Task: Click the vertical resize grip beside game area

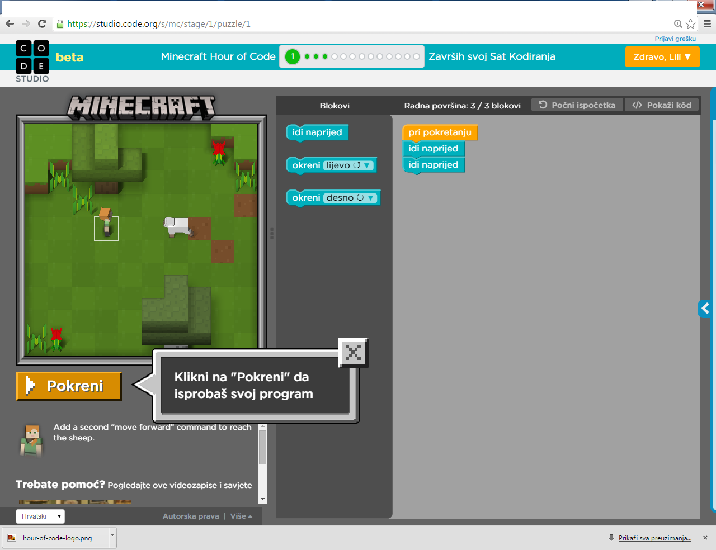Action: coord(272,233)
